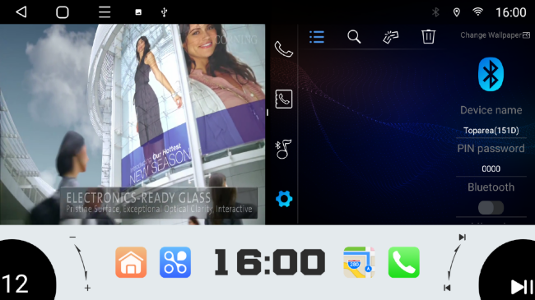Viewport: 535px width, 300px height.
Task: Open the phonebook contacts sidebar tab
Action: [283, 99]
